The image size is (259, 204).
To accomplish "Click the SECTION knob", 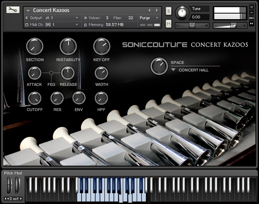I will (35, 47).
